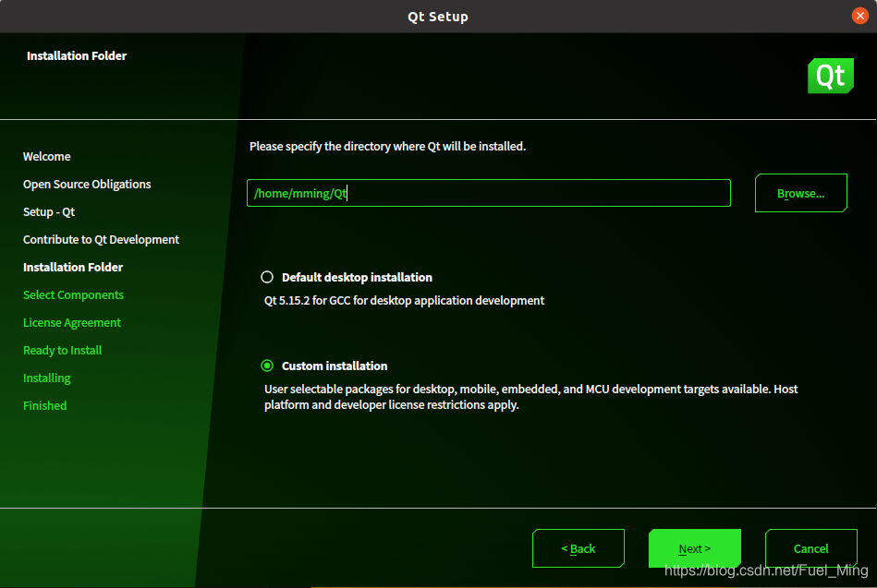Cancel the Qt installation
The image size is (877, 588).
click(810, 548)
